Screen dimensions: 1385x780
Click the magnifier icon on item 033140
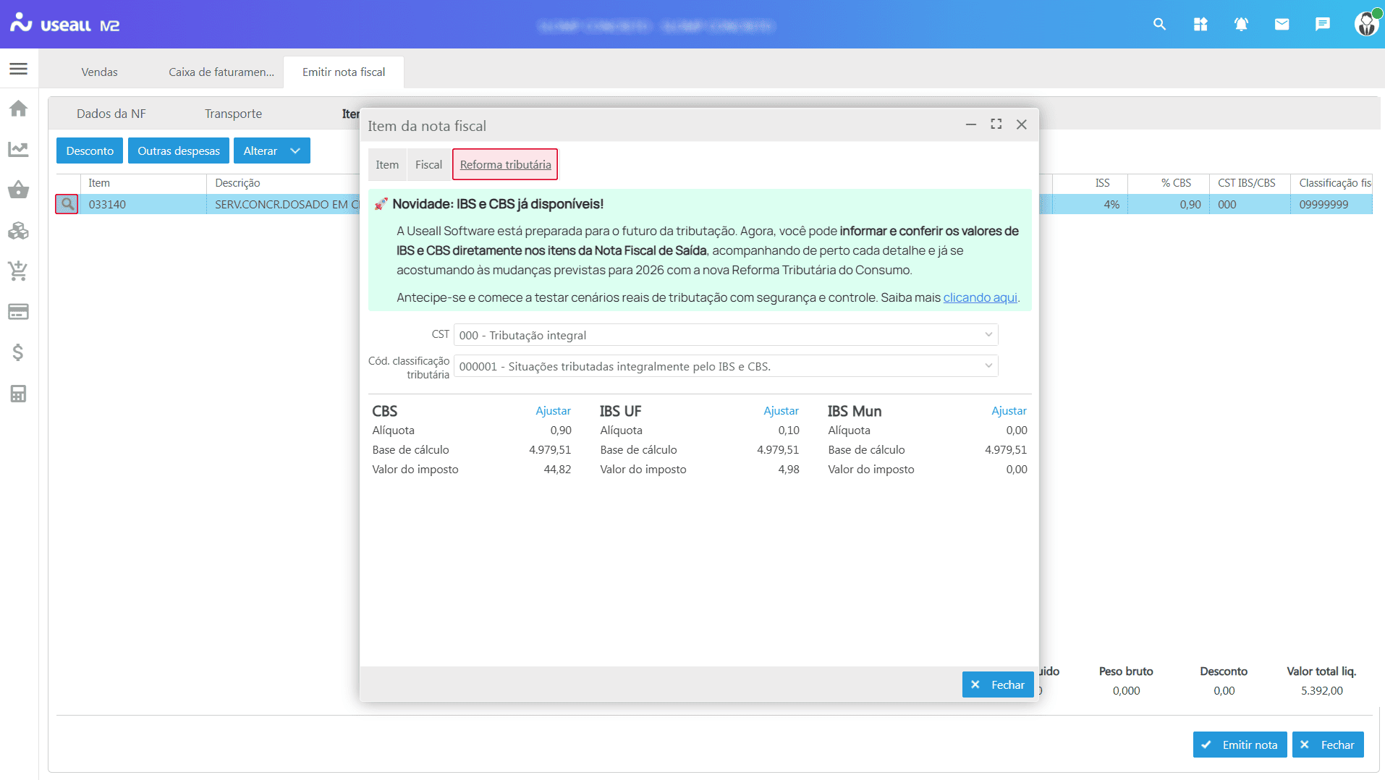click(67, 204)
